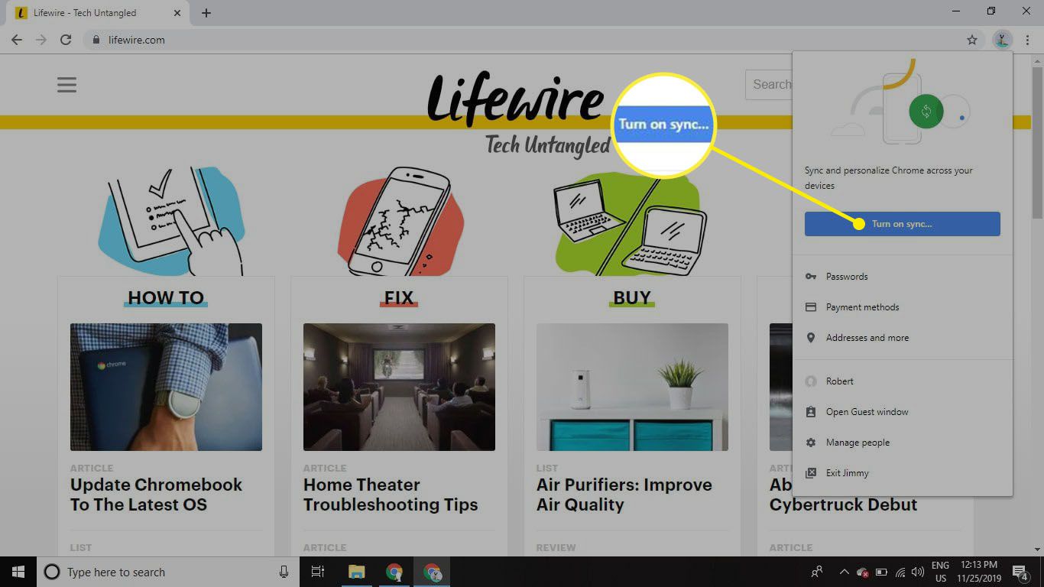View site info via the padlock icon
Image resolution: width=1044 pixels, height=587 pixels.
point(96,40)
